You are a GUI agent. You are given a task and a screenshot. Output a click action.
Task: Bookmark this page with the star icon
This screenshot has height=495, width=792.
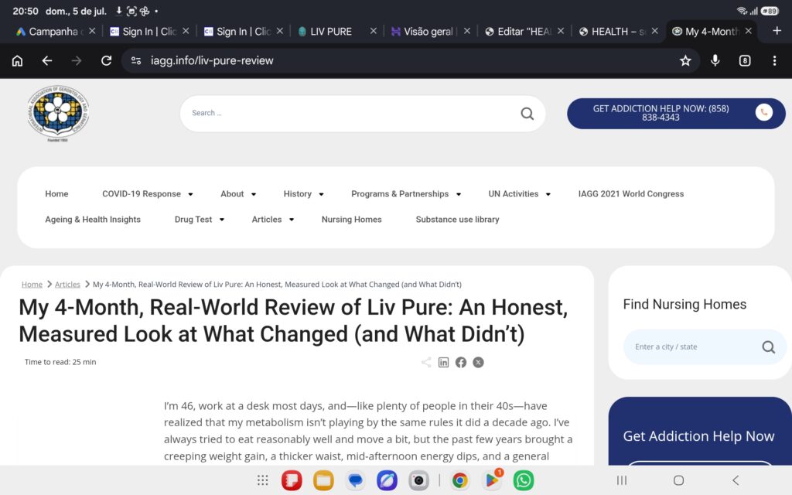click(x=685, y=60)
